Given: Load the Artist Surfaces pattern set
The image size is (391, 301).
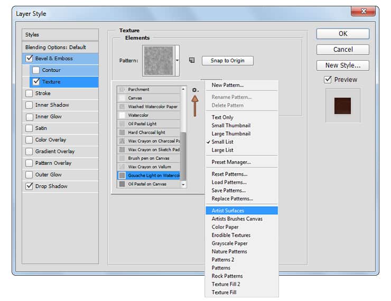Looking at the screenshot, I should click(241, 211).
